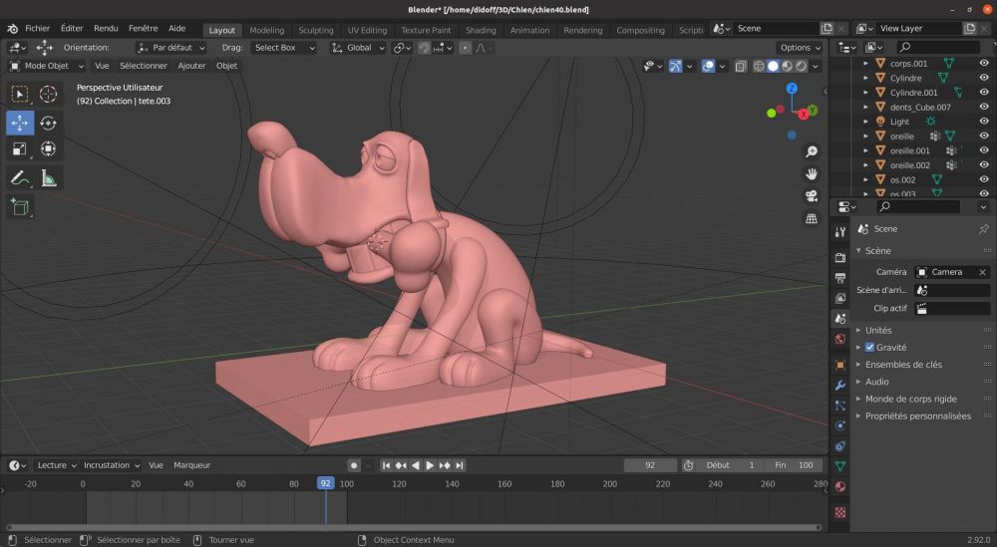Open Output properties printer icon
997x547 pixels.
click(x=839, y=278)
